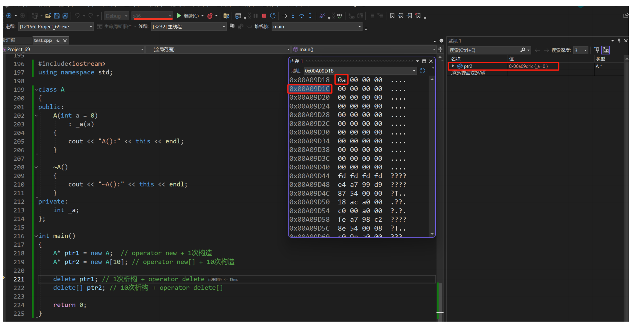Image resolution: width=634 pixels, height=325 pixels.
Task: Stop debugging with the red square
Action: [x=264, y=16]
